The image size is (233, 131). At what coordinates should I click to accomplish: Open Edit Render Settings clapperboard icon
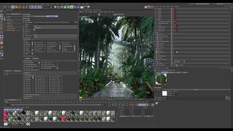click(x=51, y=7)
